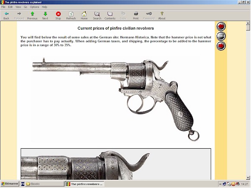
Task: Open the Home page from toolbar
Action: (x=84, y=16)
